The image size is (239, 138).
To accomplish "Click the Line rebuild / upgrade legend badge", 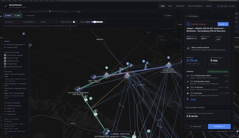I will (x=5, y=55).
